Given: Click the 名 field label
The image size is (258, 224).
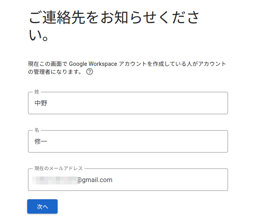Looking at the screenshot, I should tap(37, 130).
